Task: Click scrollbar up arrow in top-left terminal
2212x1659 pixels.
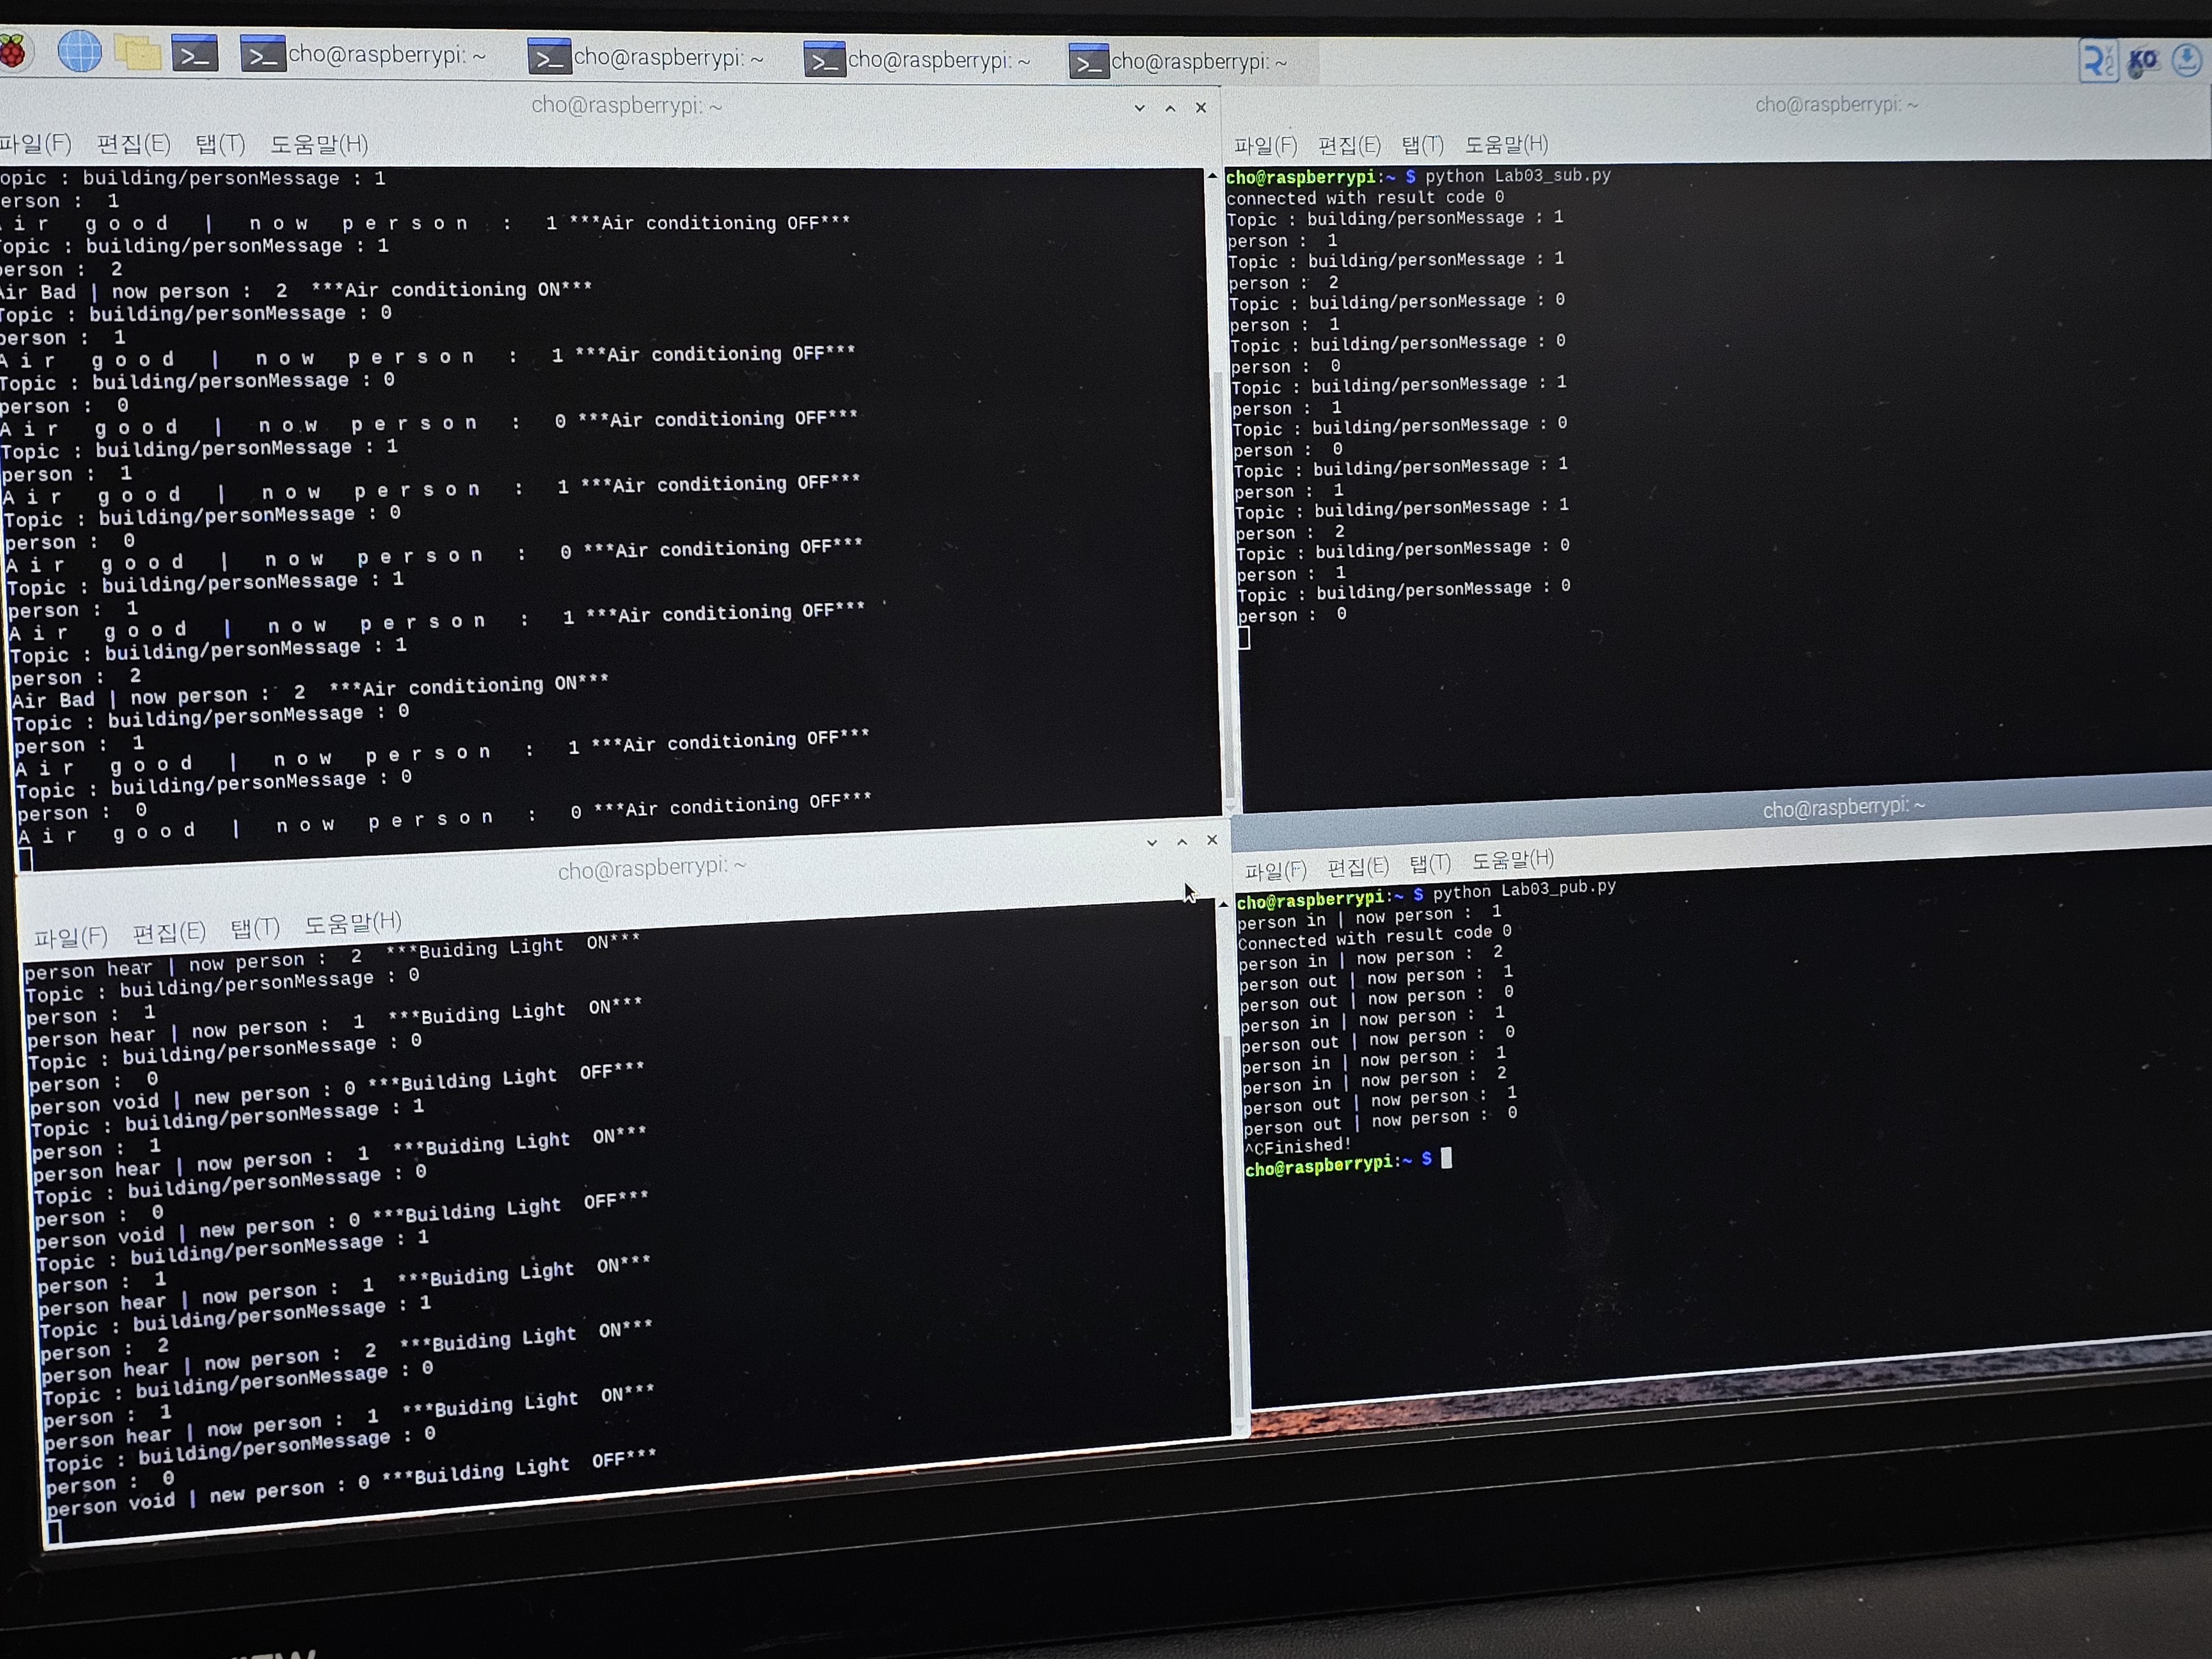Action: coord(1212,176)
